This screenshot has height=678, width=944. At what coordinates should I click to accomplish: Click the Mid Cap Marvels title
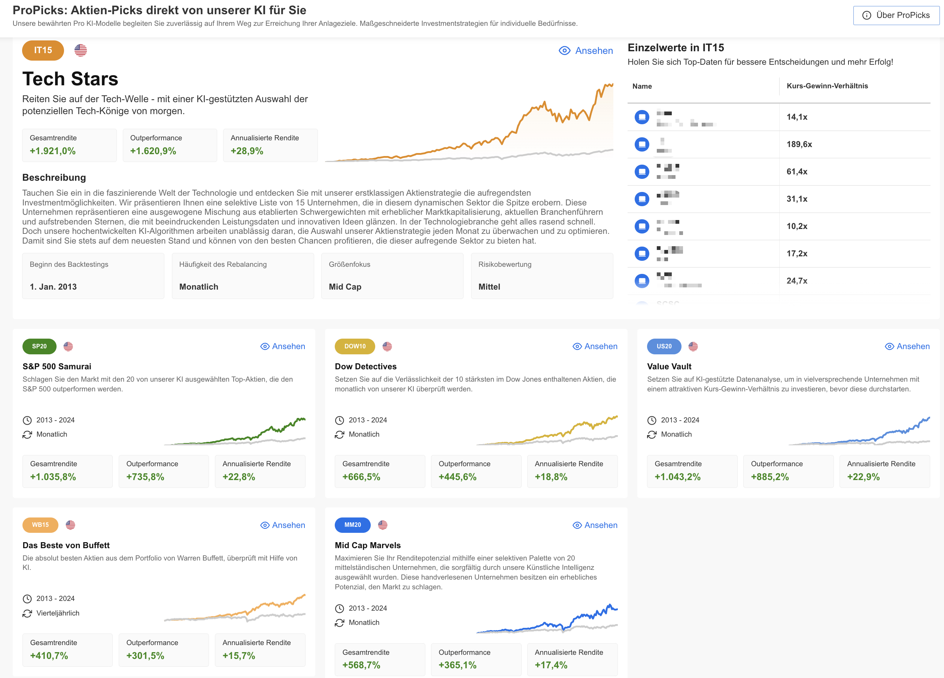coord(368,545)
